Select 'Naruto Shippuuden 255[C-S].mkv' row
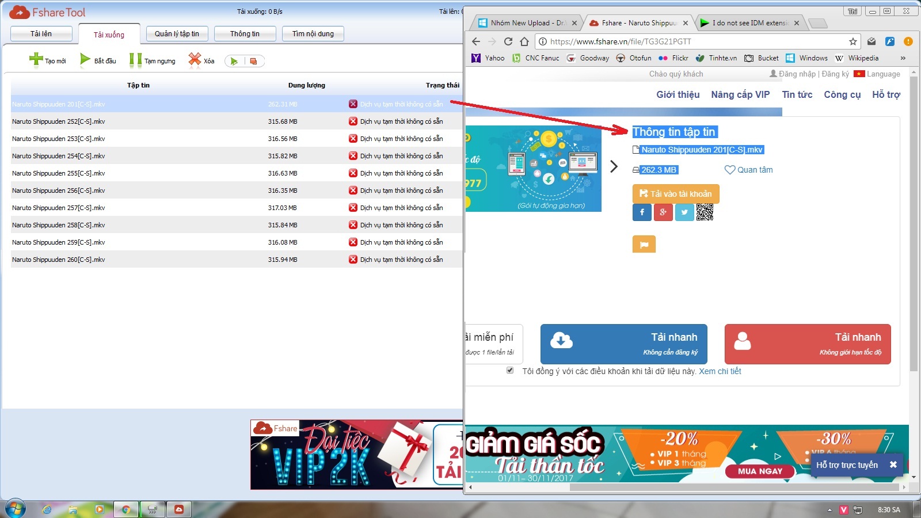 pos(236,173)
